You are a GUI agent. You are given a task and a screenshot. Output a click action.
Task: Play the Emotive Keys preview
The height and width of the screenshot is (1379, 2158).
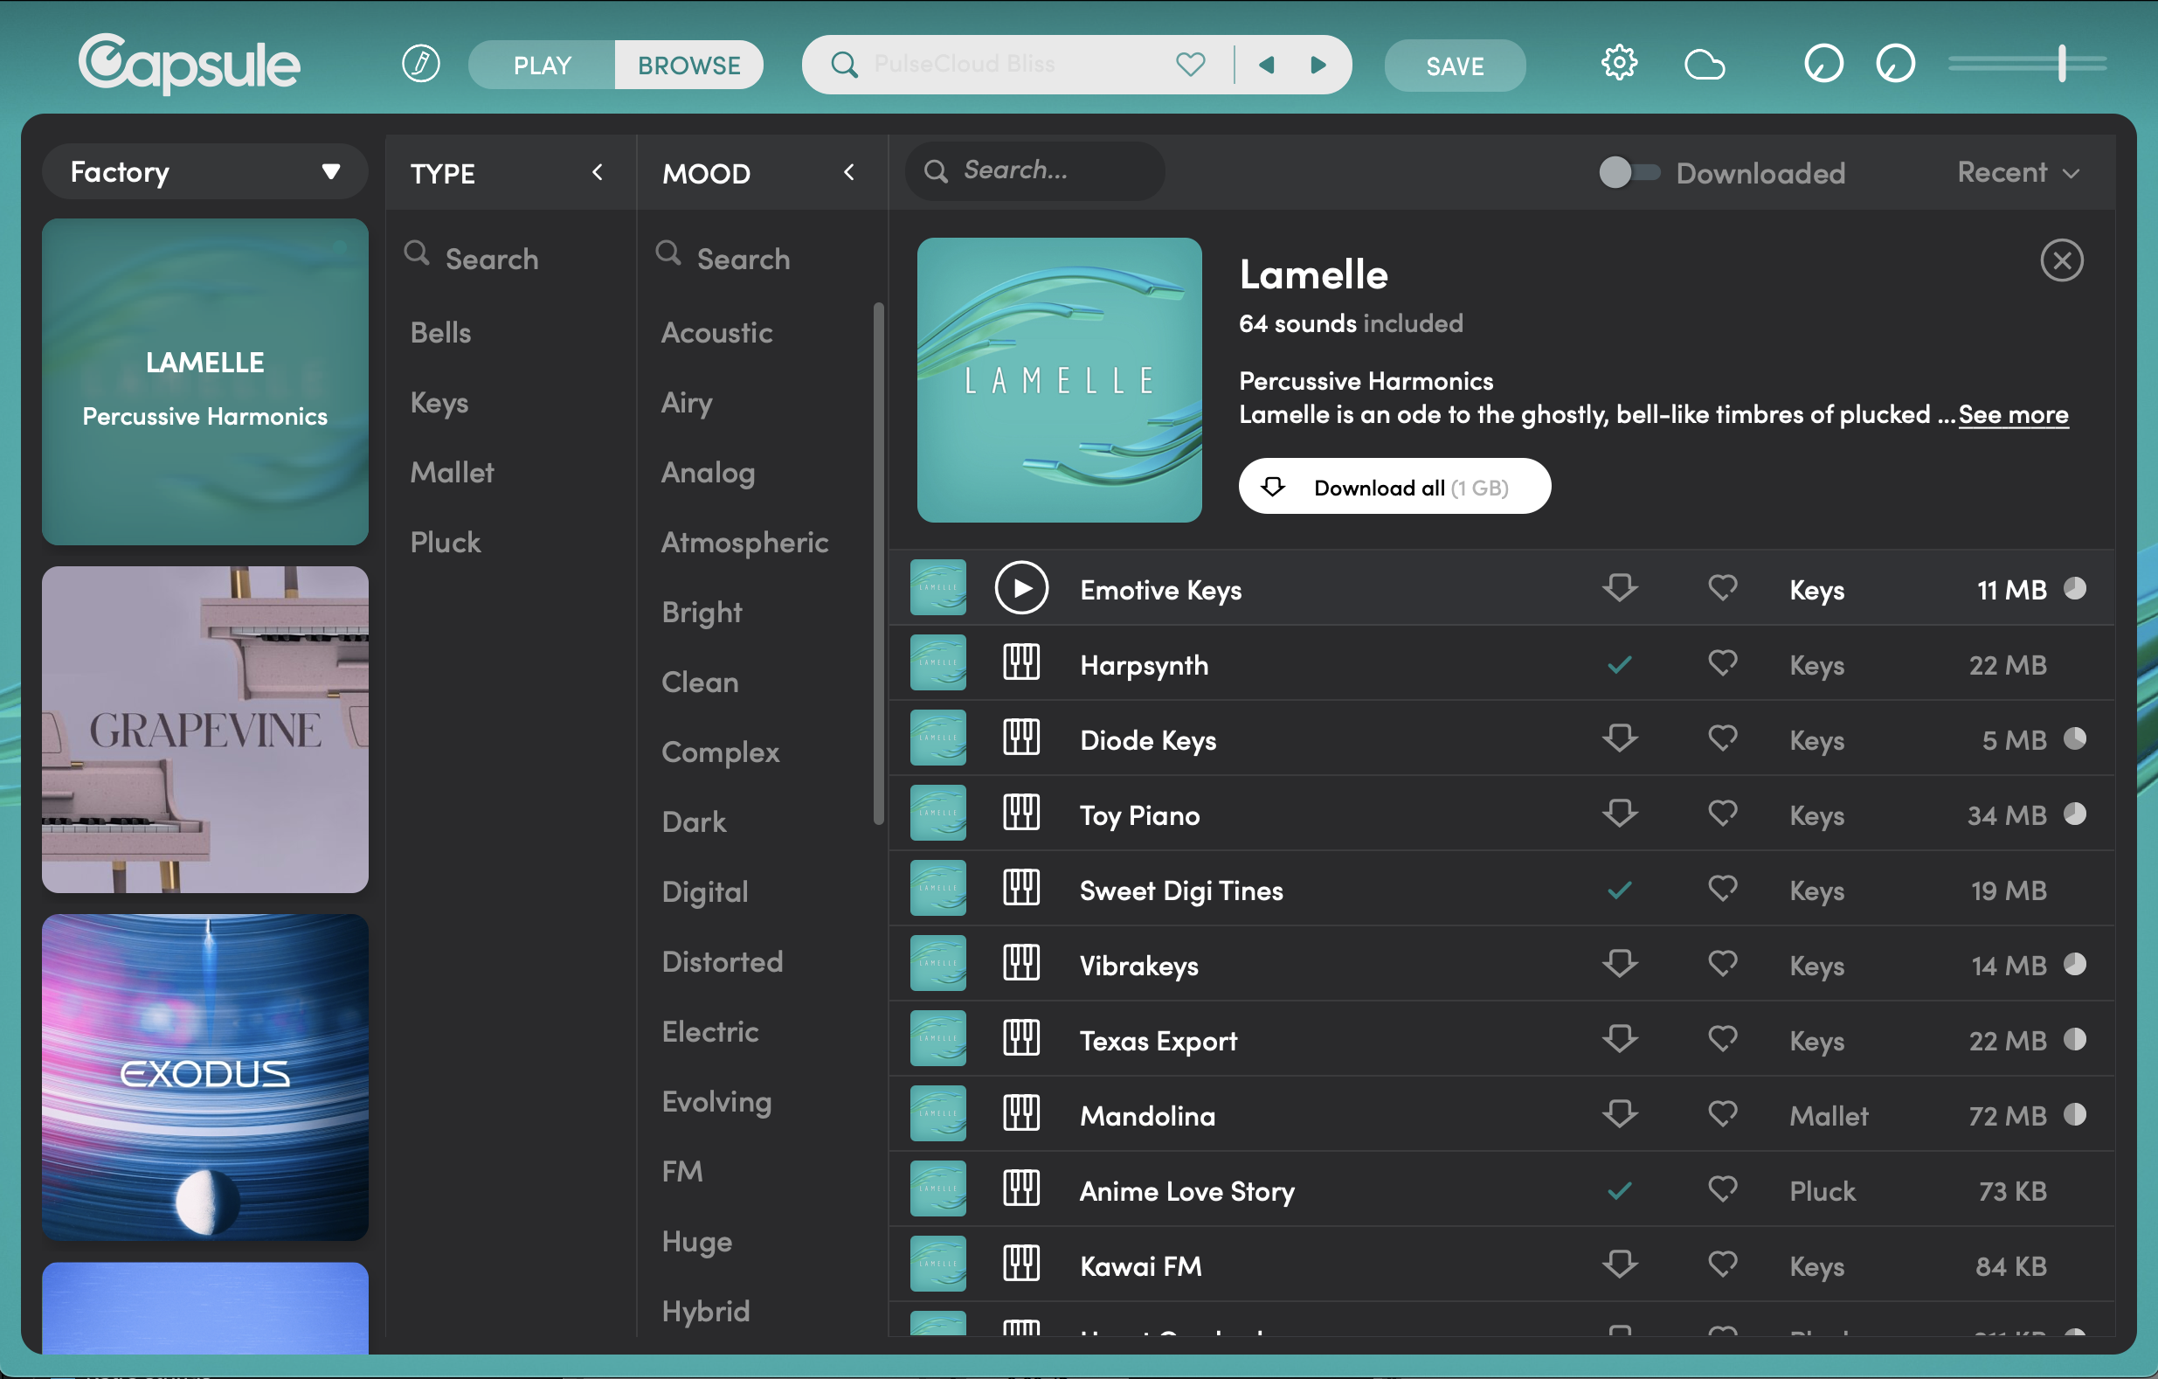(x=1020, y=589)
